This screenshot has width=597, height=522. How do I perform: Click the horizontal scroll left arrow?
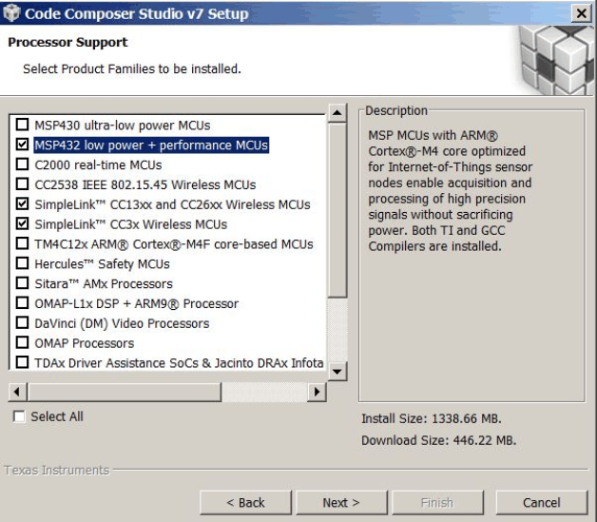(x=17, y=392)
